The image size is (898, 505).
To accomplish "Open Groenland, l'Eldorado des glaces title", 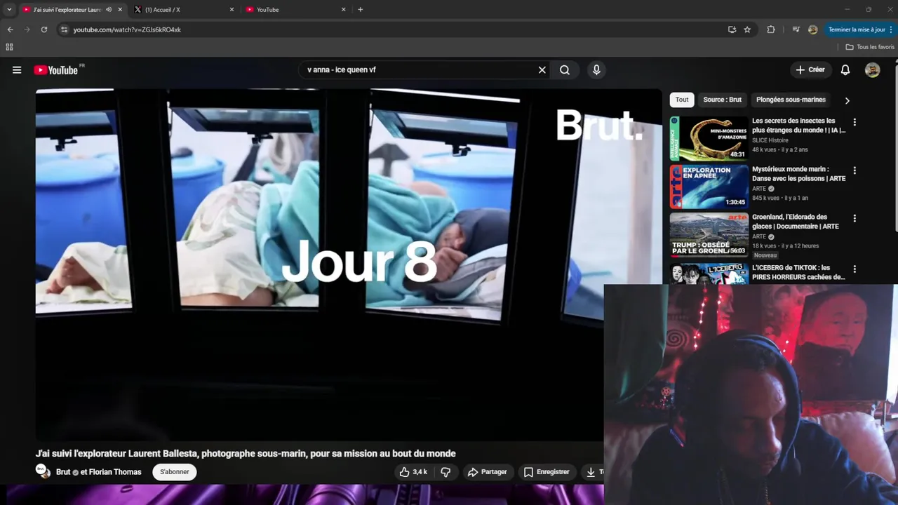I will pyautogui.click(x=795, y=222).
